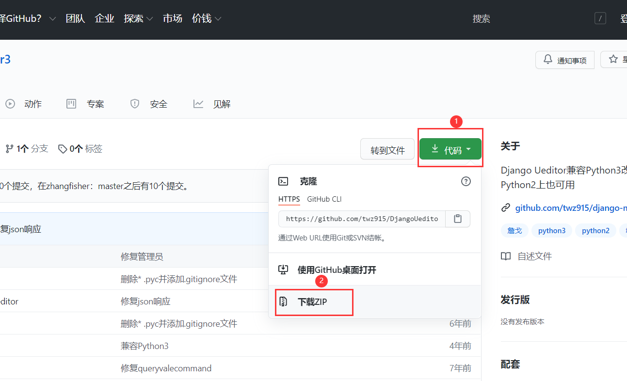Click the chart icon beside 见解
This screenshot has width=627, height=381.
coord(198,103)
